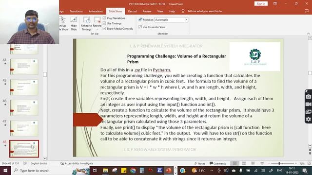
Task: Click the Type here to search box
Action: click(51, 171)
